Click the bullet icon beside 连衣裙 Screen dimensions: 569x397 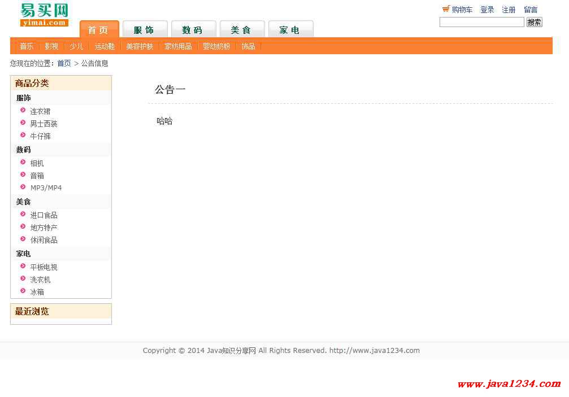coord(23,111)
